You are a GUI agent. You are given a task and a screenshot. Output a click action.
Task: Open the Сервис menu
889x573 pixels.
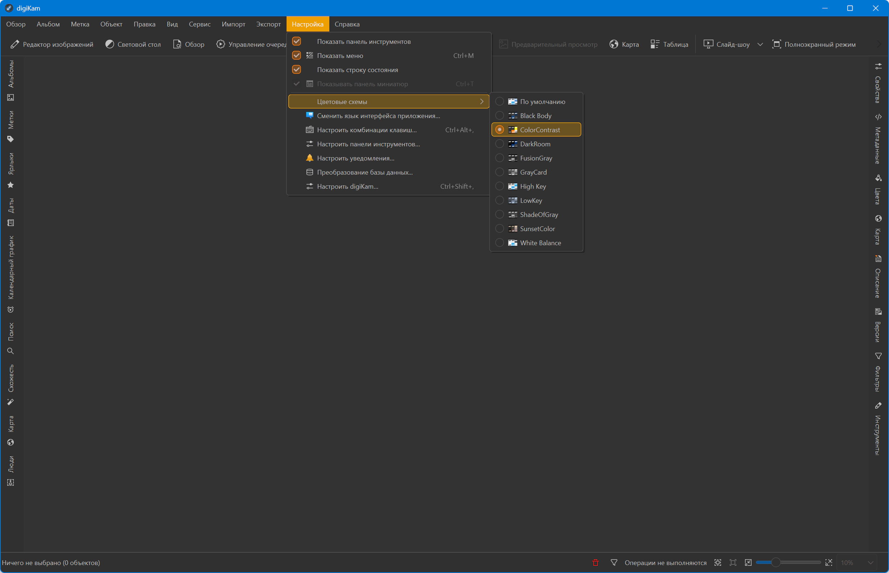pyautogui.click(x=199, y=24)
